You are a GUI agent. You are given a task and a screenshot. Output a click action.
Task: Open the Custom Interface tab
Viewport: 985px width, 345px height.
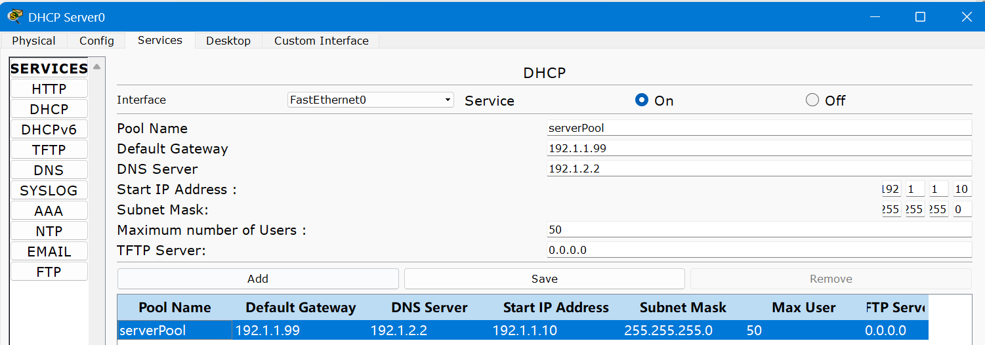point(321,41)
